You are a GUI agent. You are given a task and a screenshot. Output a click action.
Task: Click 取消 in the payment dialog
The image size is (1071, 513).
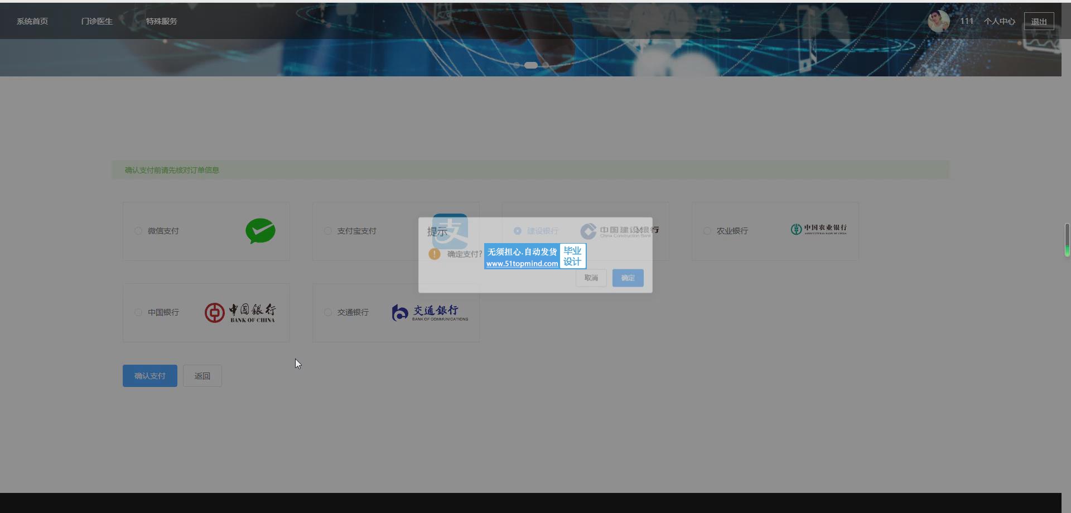click(x=591, y=278)
